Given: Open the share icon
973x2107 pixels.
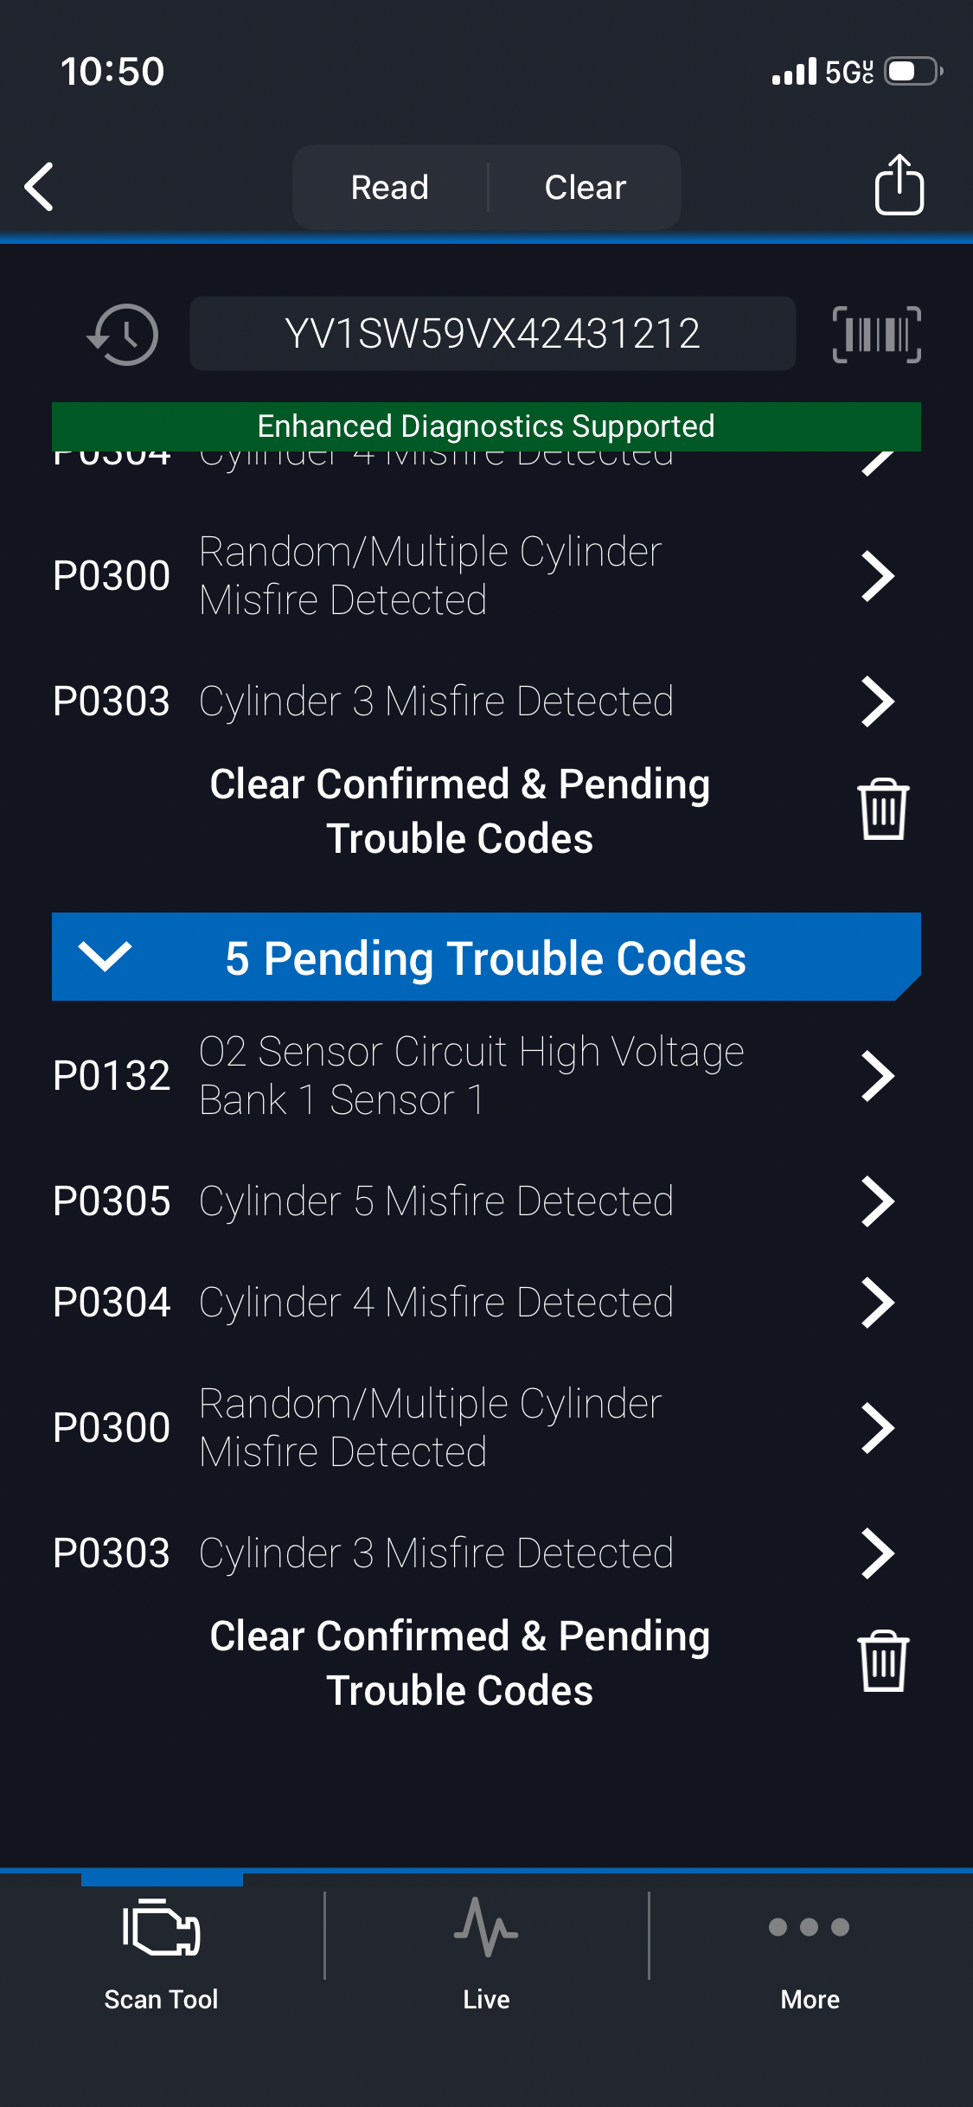Looking at the screenshot, I should tap(899, 185).
